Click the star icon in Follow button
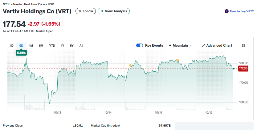Viewport: 257px width, 130px height. (80, 11)
